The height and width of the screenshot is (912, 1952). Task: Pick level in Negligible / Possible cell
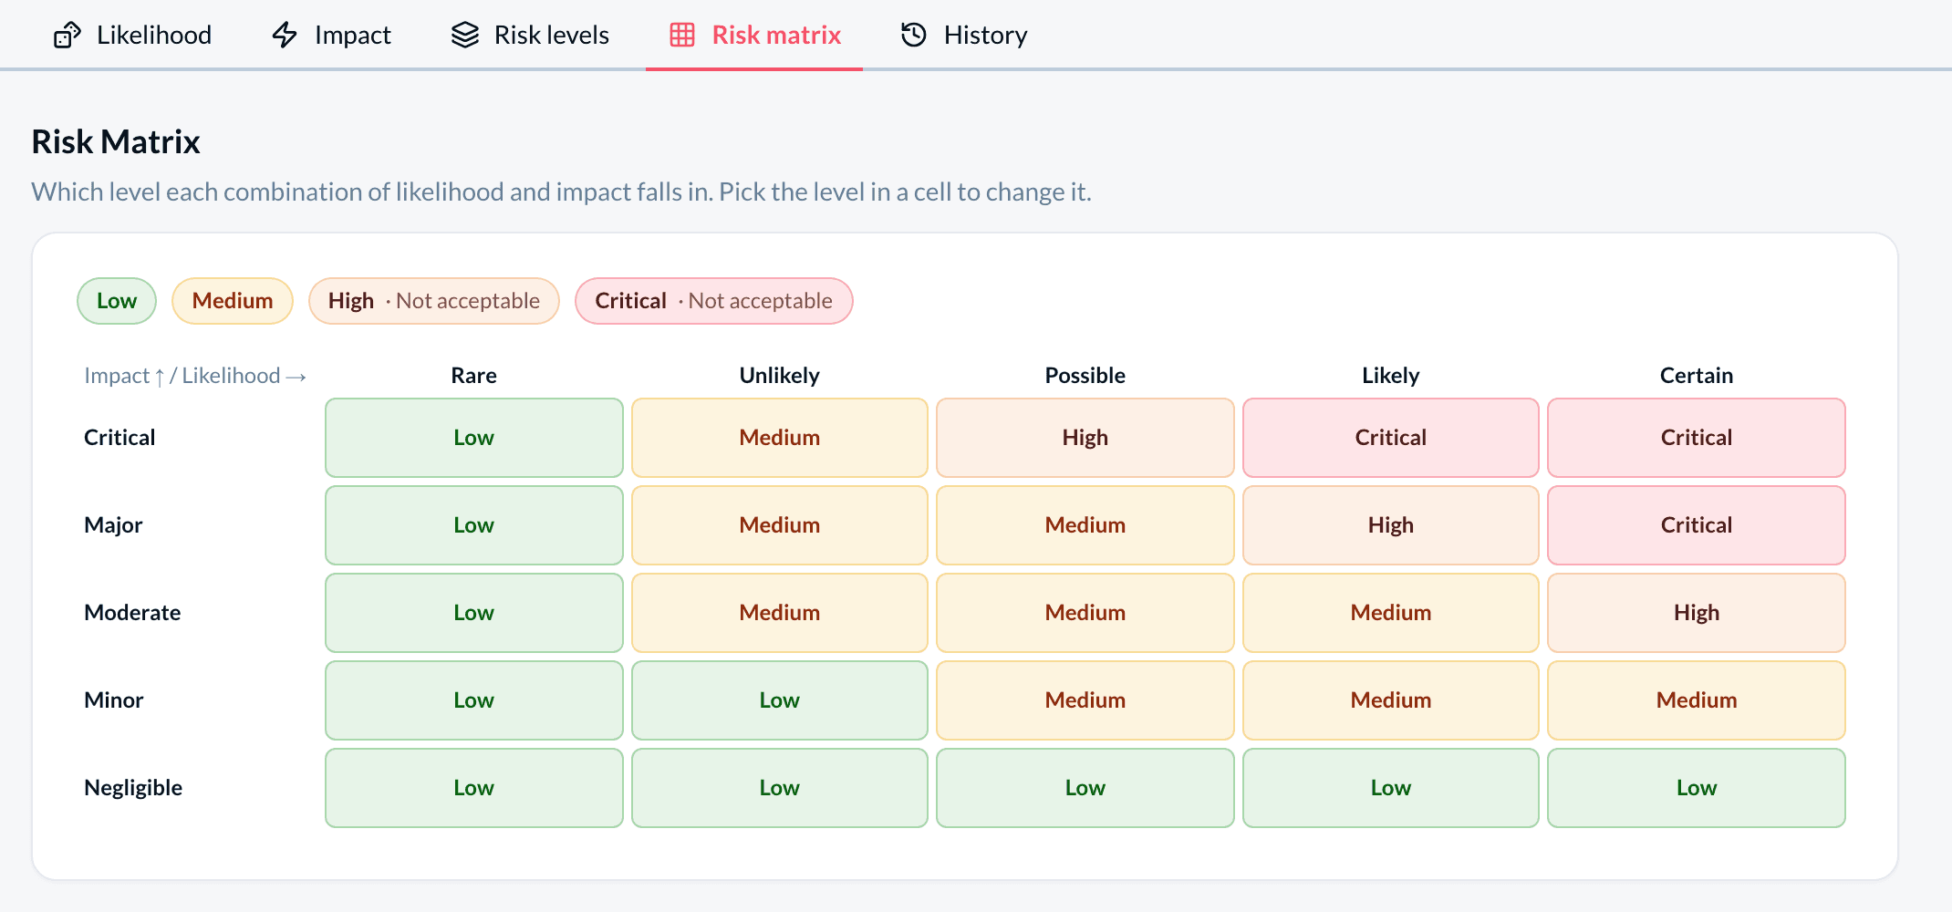coord(1085,788)
